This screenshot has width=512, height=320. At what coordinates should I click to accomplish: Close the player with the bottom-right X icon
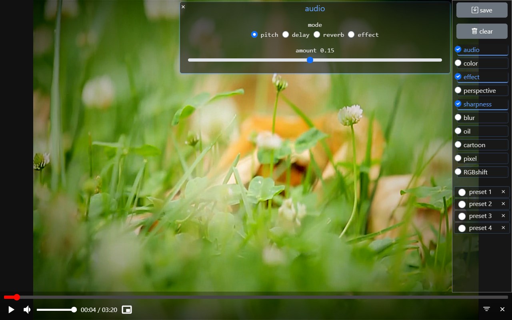502,309
